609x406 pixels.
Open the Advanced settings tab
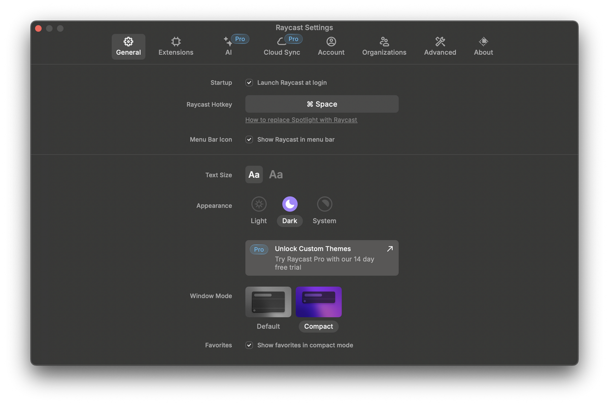(440, 47)
